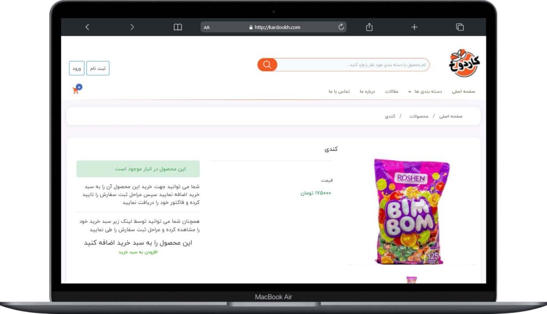Click the kardookh.com address bar
This screenshot has height=314, width=547.
(x=273, y=27)
